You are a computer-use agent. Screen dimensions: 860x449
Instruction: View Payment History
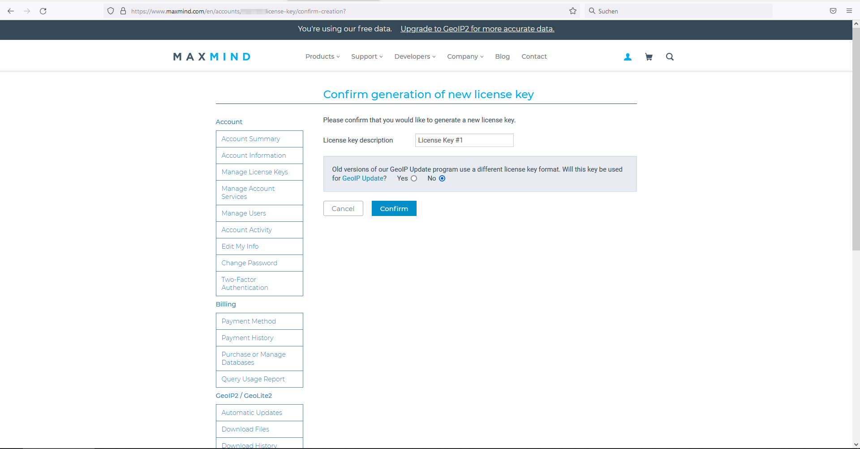click(x=259, y=338)
